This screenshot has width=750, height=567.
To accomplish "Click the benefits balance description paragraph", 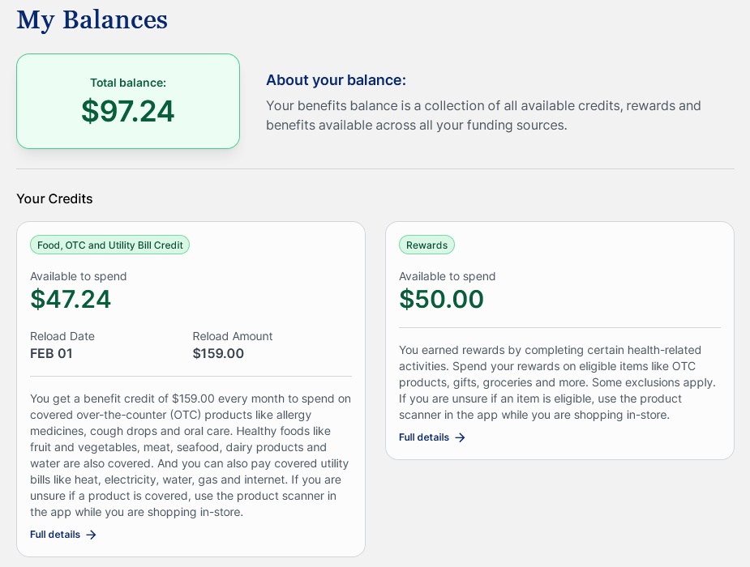I will [x=483, y=115].
